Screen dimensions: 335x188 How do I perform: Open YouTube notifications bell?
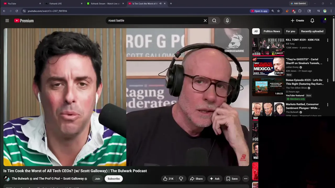pyautogui.click(x=312, y=21)
